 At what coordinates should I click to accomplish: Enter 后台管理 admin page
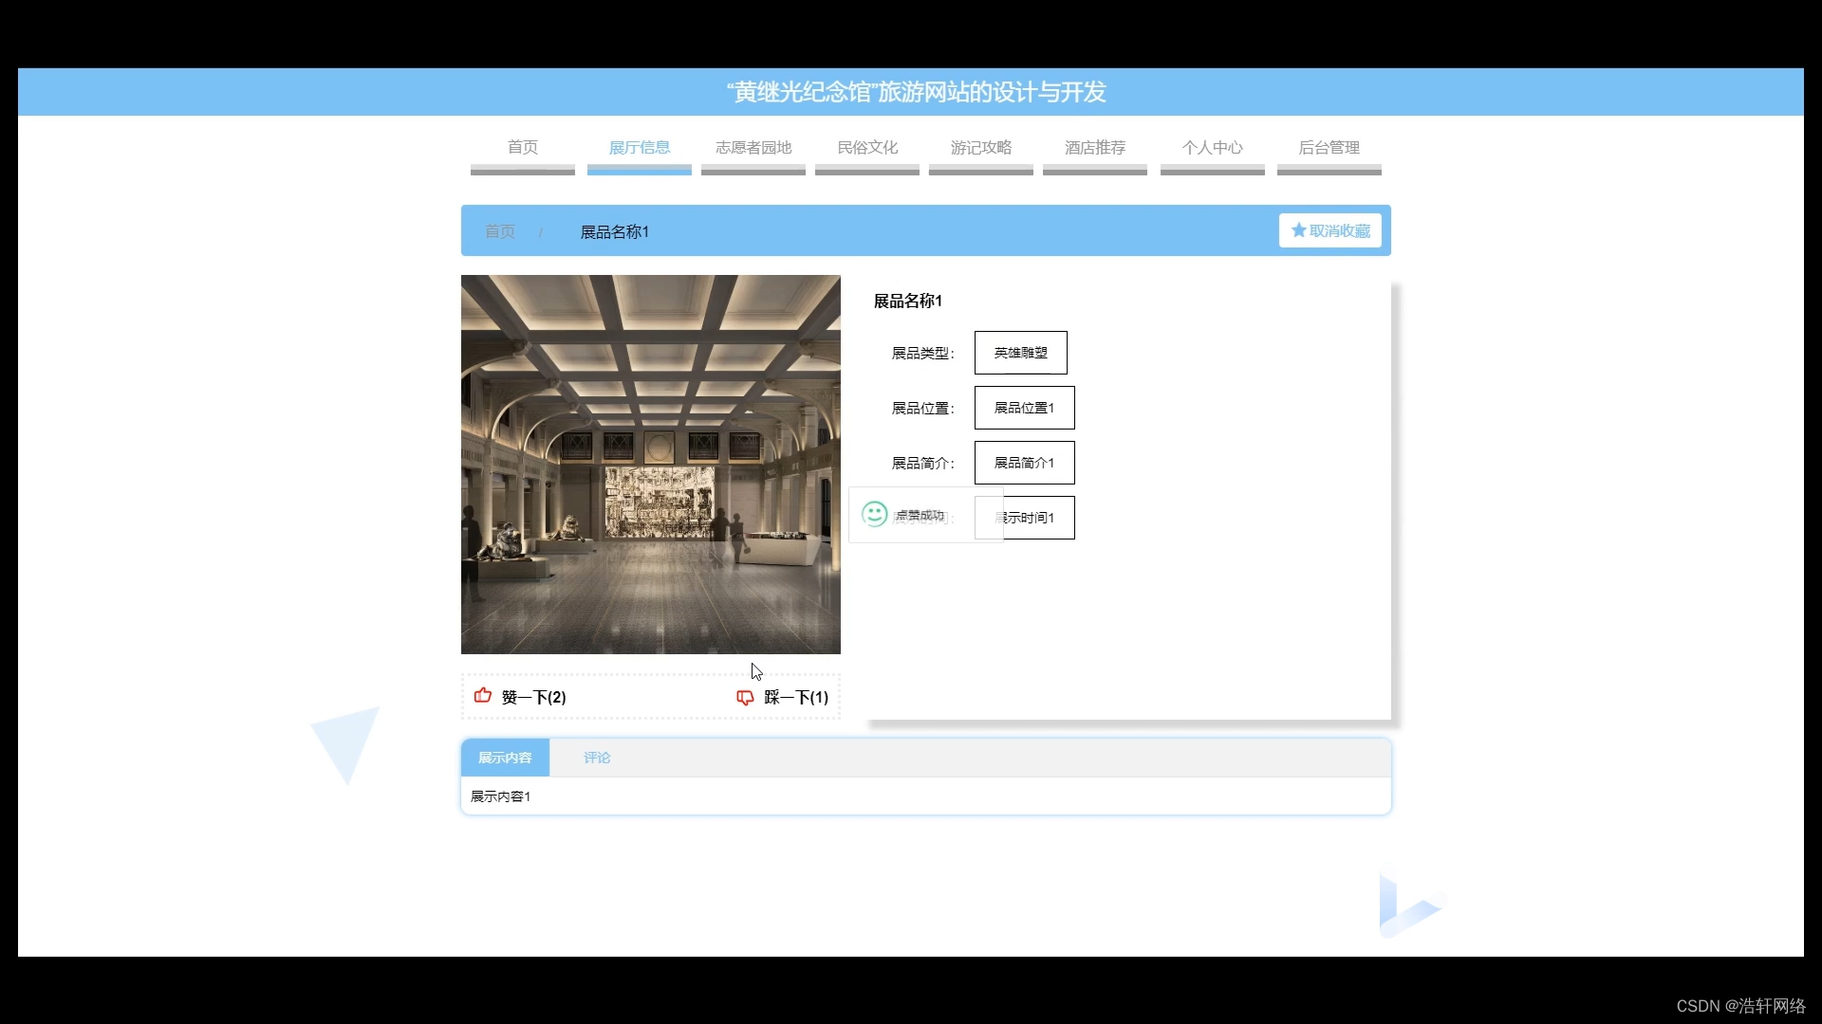[1329, 148]
